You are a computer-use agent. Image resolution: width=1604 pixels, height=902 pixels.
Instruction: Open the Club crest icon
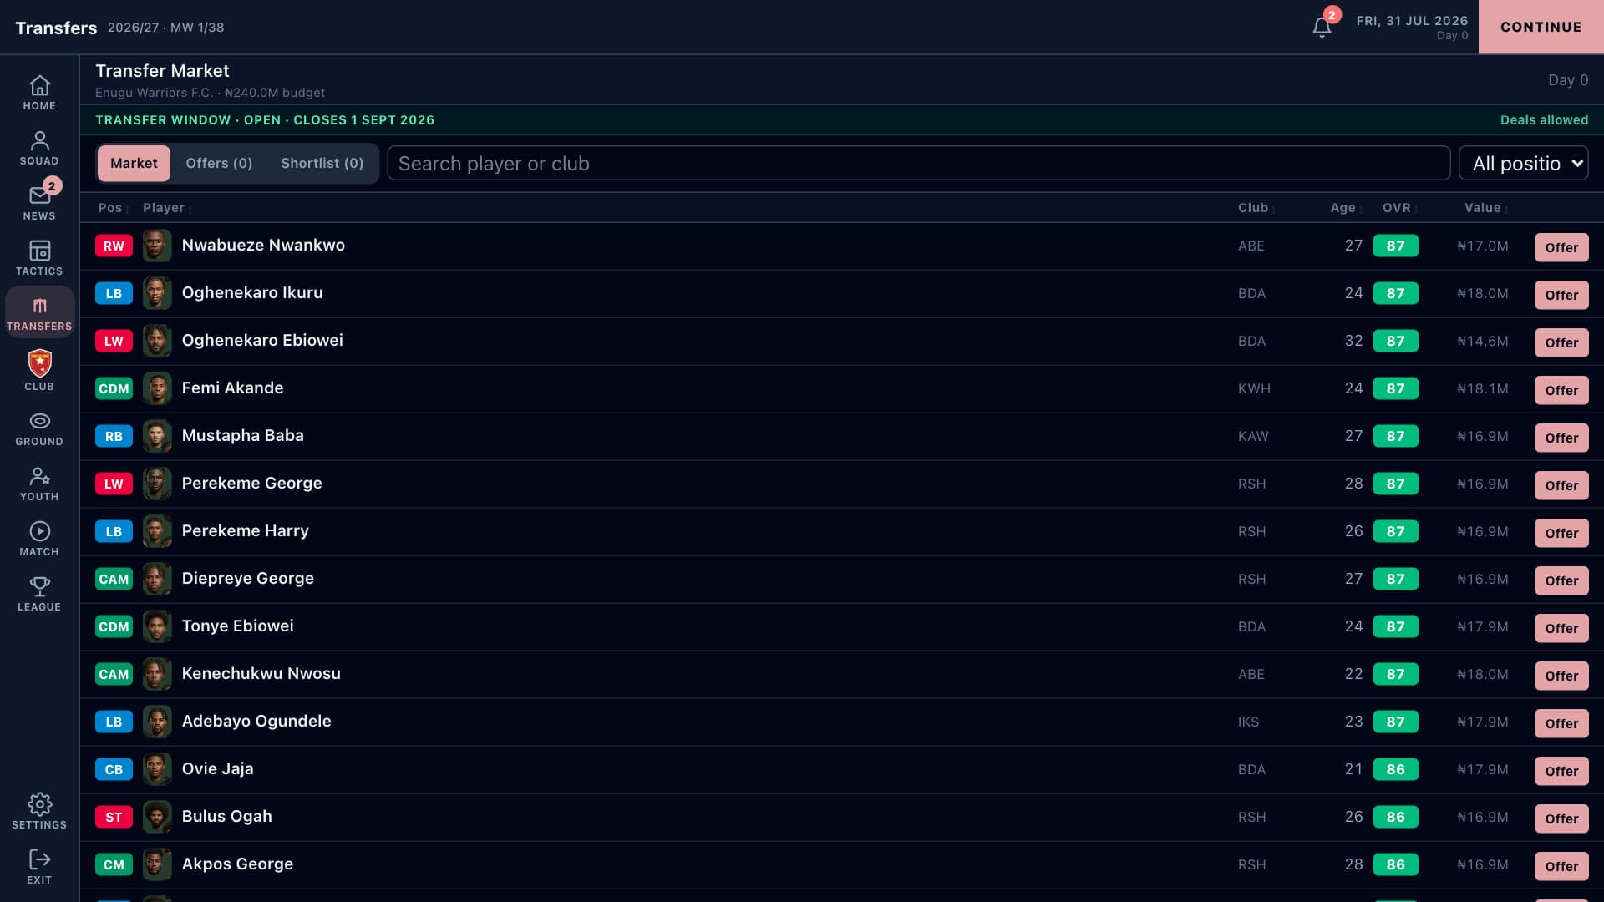click(39, 371)
